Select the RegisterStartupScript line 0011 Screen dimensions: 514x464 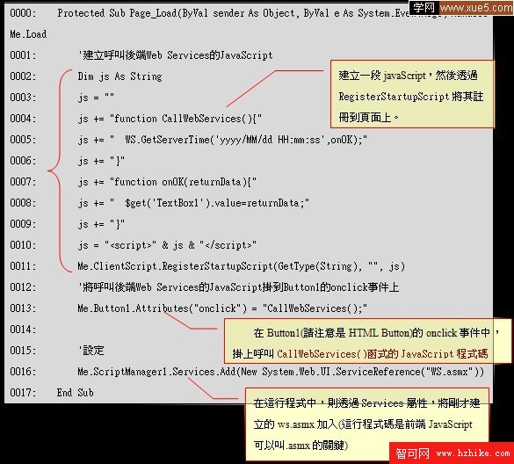pyautogui.click(x=242, y=266)
